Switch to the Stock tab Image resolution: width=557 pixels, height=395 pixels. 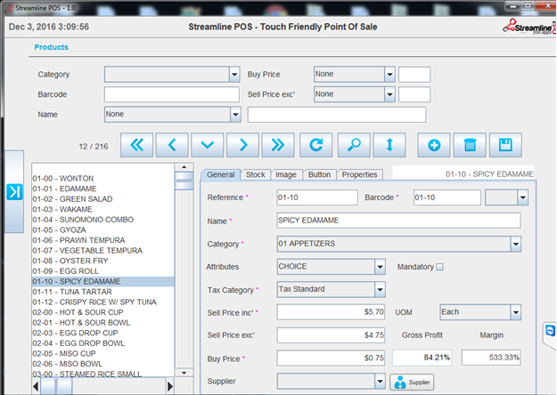[256, 174]
